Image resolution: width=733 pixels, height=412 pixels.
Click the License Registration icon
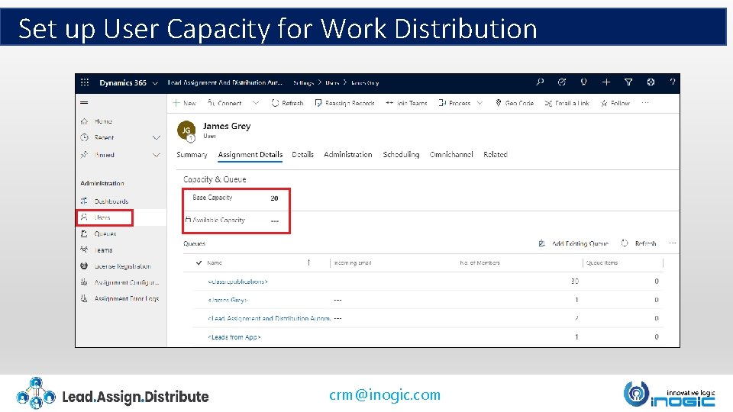84,266
